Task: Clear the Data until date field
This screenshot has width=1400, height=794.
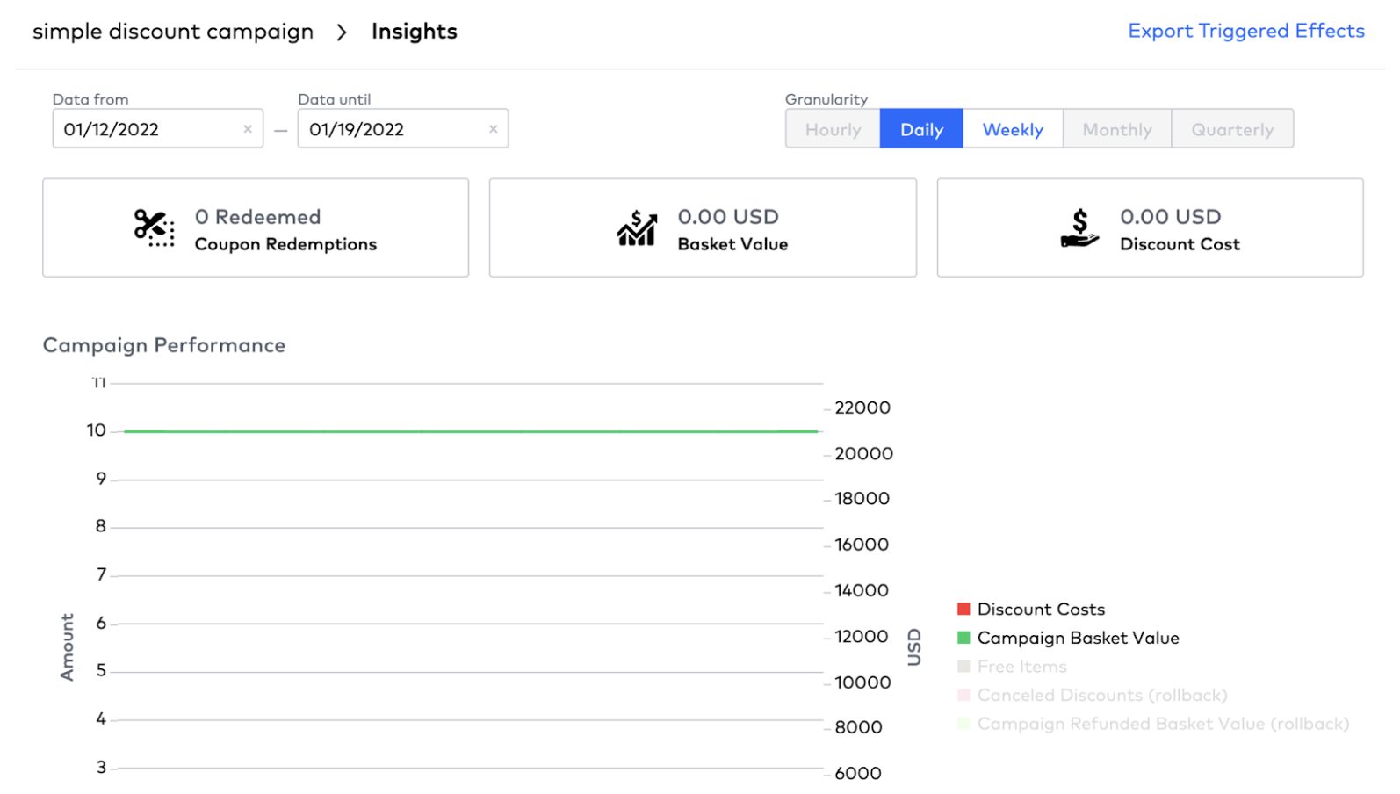Action: click(494, 129)
